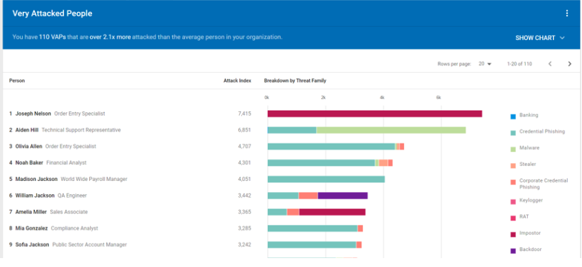582x267 pixels.
Task: Click the Very Attacked People title
Action: tap(52, 13)
